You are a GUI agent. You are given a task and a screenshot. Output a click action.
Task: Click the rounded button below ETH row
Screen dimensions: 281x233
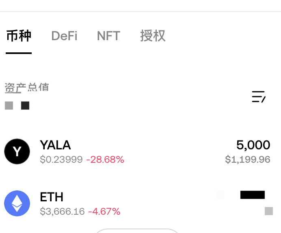[x=137, y=231]
